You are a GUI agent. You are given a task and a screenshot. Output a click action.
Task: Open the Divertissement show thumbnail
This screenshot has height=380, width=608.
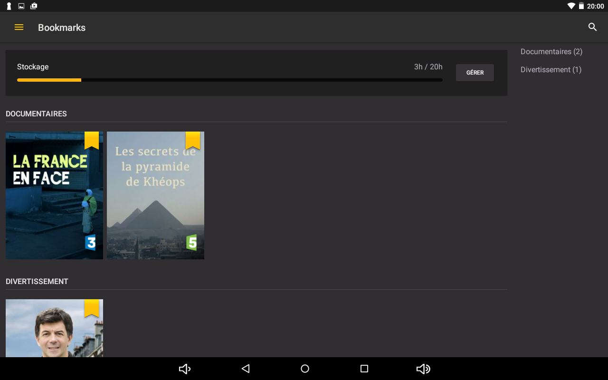pos(54,328)
